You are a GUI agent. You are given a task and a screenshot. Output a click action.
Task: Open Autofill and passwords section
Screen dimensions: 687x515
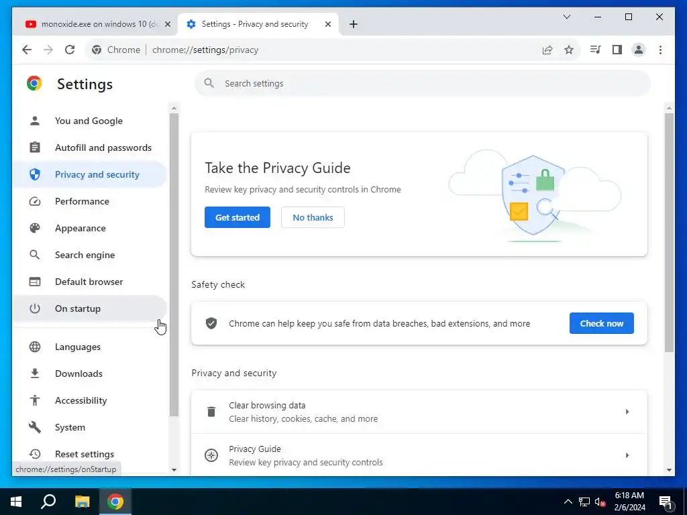pyautogui.click(x=89, y=148)
